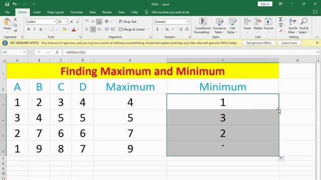Open Find & Select menu

(304, 26)
